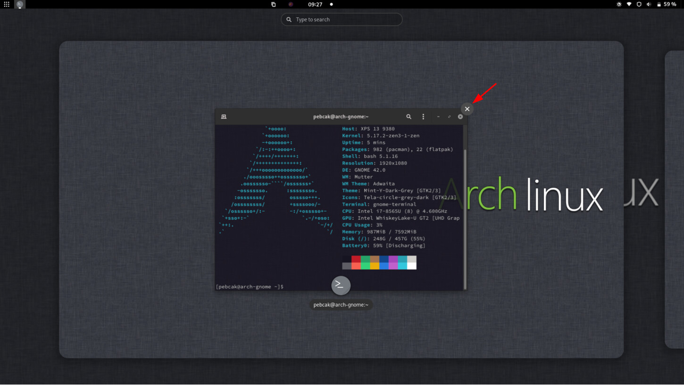Viewport: 684px width, 385px height.
Task: Click the Disk (/): 248G / 457G line
Action: (384, 239)
